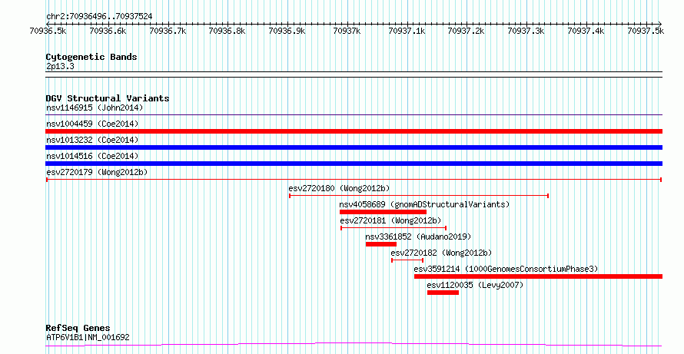Click the ATP6V1B1 magenta gene track line

[354, 345]
